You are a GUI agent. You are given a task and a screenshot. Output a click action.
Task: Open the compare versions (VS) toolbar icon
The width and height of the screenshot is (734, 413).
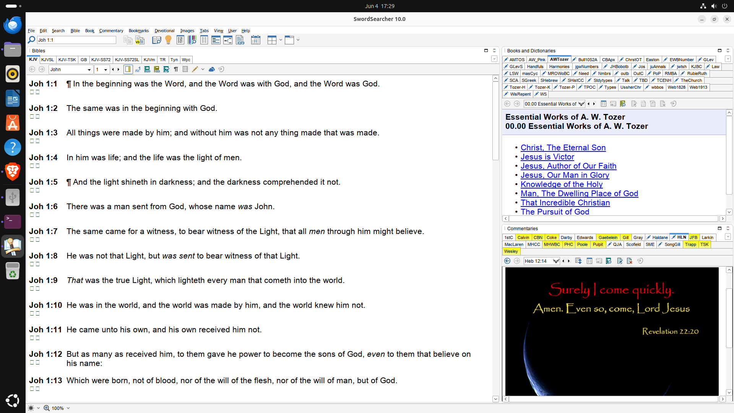pos(140,40)
